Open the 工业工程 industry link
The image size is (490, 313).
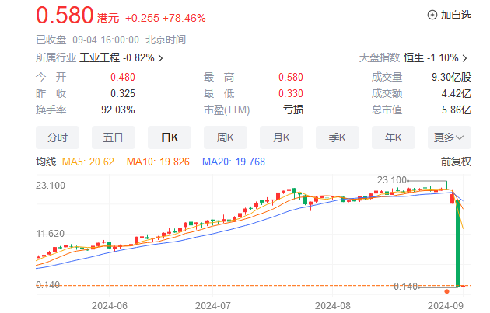(x=100, y=57)
